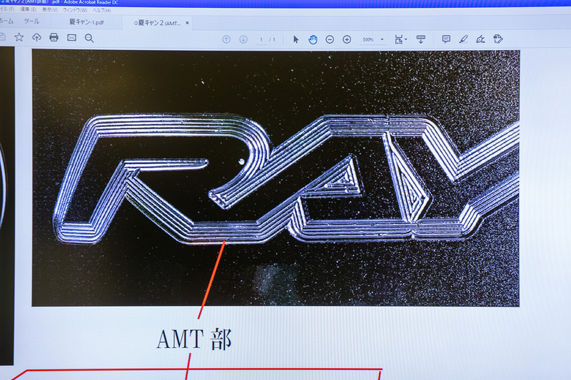
Task: Activate the hand pan tool
Action: coord(313,39)
